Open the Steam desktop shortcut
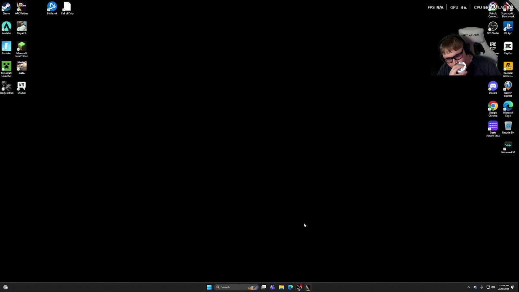Screen dimensions: 519x292 (x=6, y=9)
